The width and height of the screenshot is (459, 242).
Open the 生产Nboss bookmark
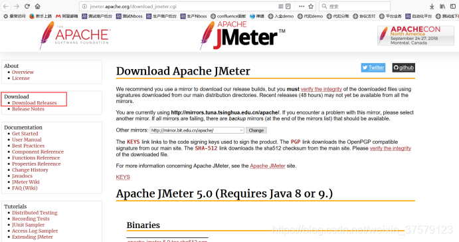coord(193,16)
